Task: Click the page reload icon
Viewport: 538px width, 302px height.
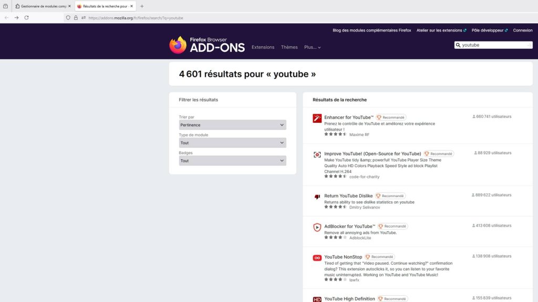Action: 26,17
